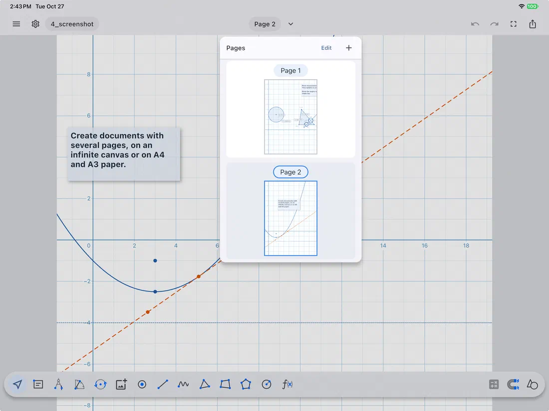Open the Page 2 thumbnail preview
The width and height of the screenshot is (549, 411).
(x=290, y=218)
